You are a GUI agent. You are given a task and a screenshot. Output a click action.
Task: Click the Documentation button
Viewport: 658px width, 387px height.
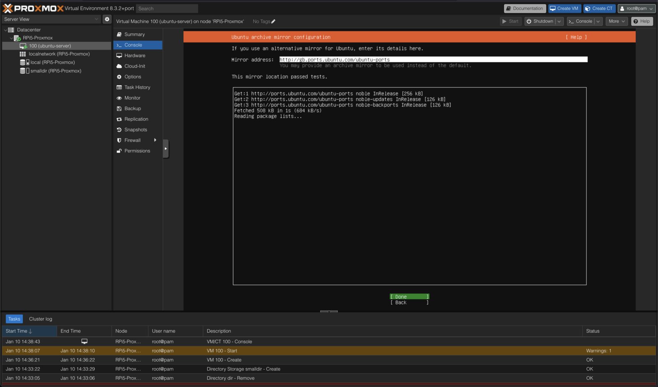tap(525, 9)
